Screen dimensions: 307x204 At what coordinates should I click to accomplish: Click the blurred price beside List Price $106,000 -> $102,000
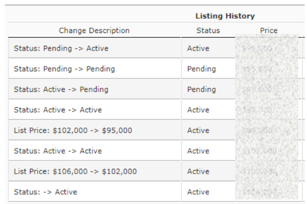tap(259, 171)
